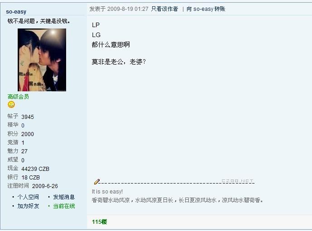Select 只看该作者 to filter posts

164,9
